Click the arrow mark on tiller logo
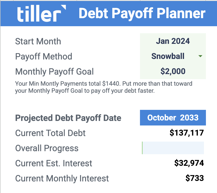The width and height of the screenshot is (217, 193). click(63, 7)
